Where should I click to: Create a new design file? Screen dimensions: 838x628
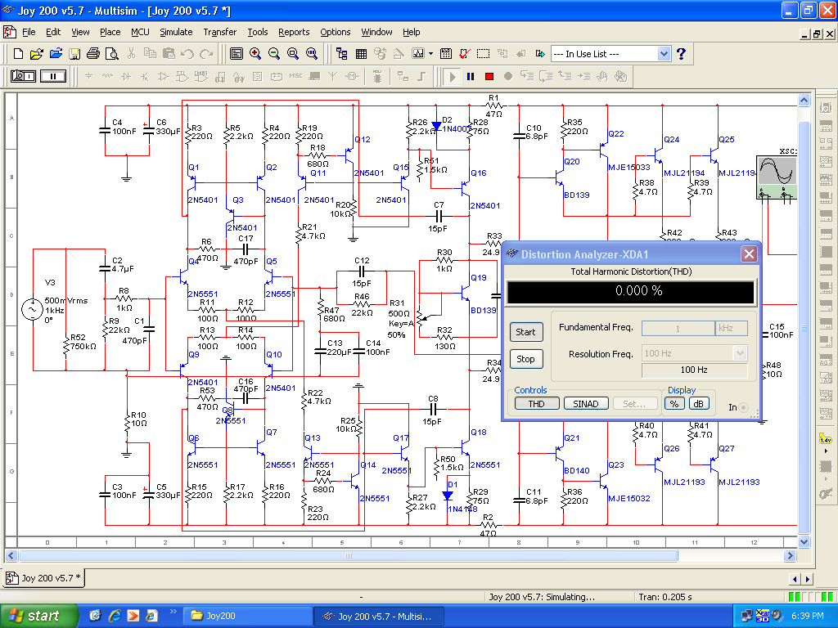(x=18, y=54)
